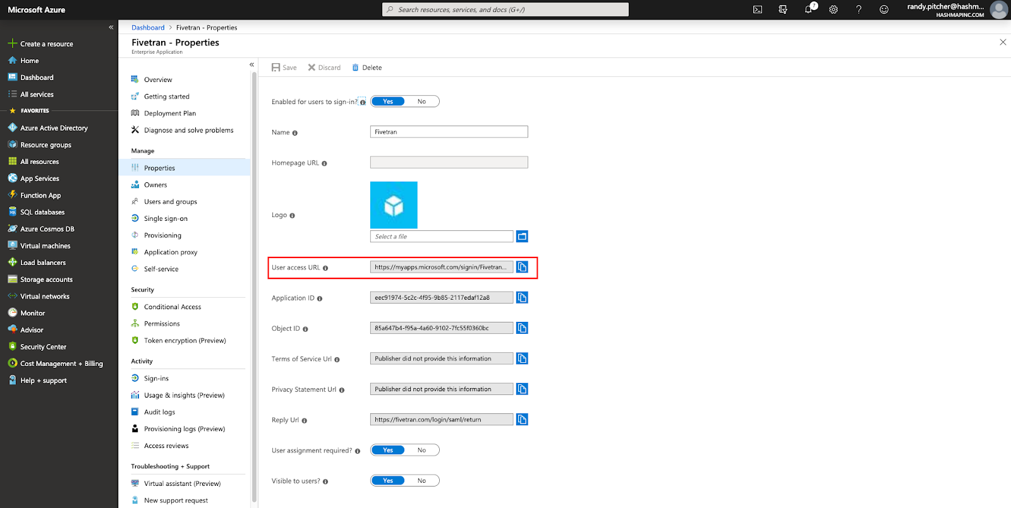Click the Homepage URL field

449,162
